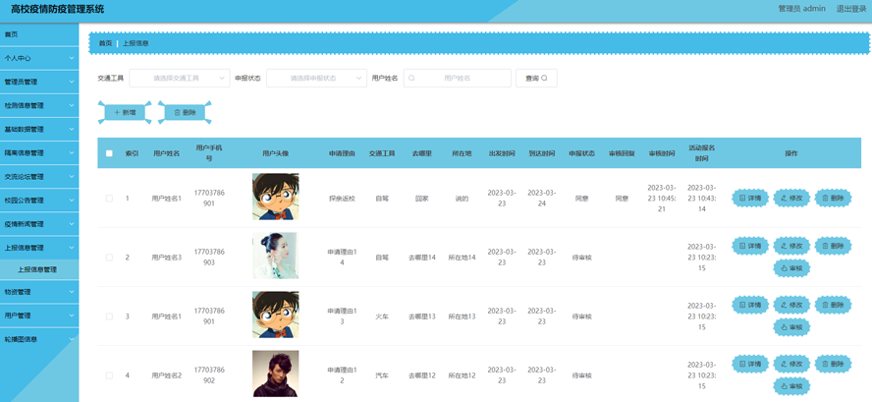
Task: Click 删除 for the 探亲返校 row
Action: [833, 198]
